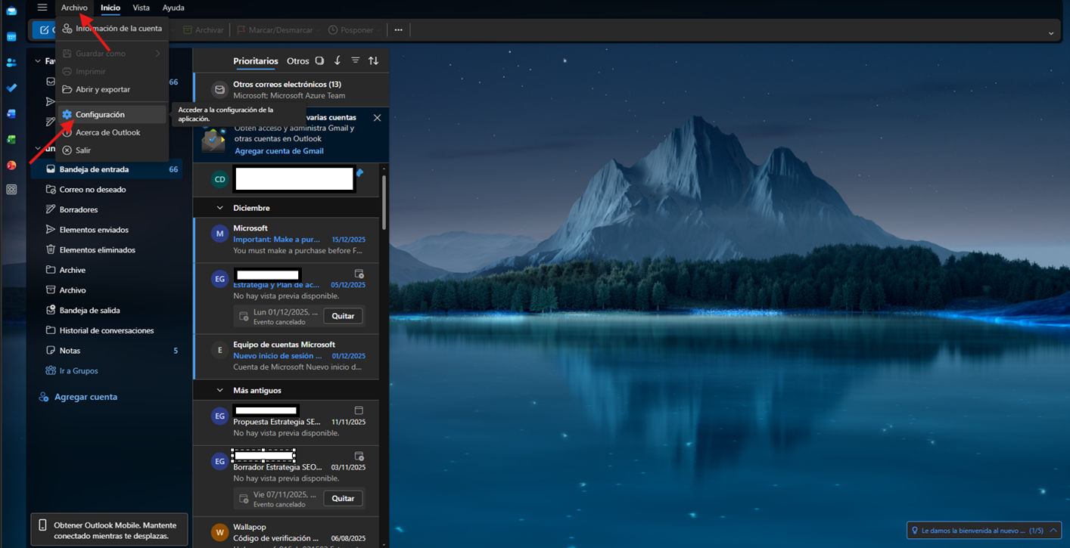This screenshot has height=548, width=1070.
Task: Click the filter messages icon
Action: pos(355,60)
